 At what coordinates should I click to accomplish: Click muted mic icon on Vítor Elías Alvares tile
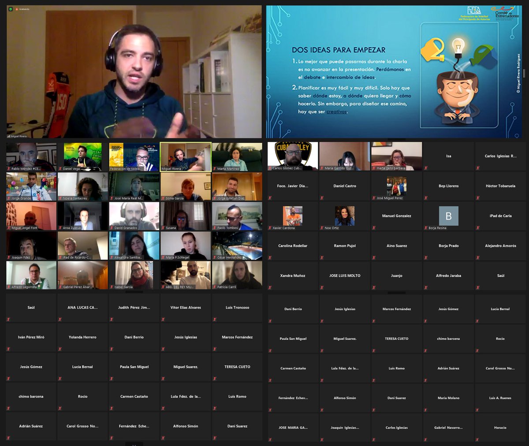[163, 320]
